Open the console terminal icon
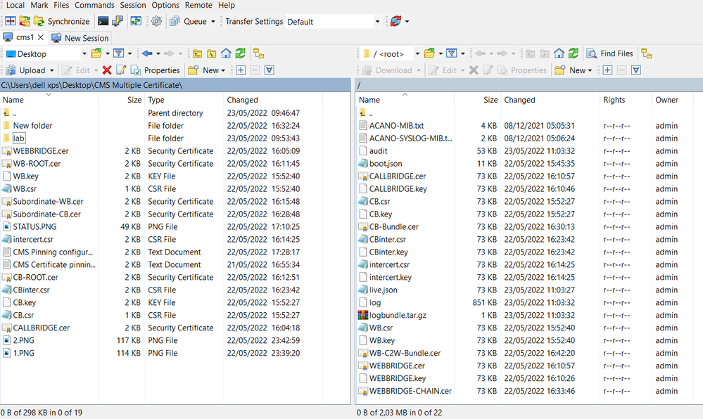The image size is (703, 419). (103, 21)
